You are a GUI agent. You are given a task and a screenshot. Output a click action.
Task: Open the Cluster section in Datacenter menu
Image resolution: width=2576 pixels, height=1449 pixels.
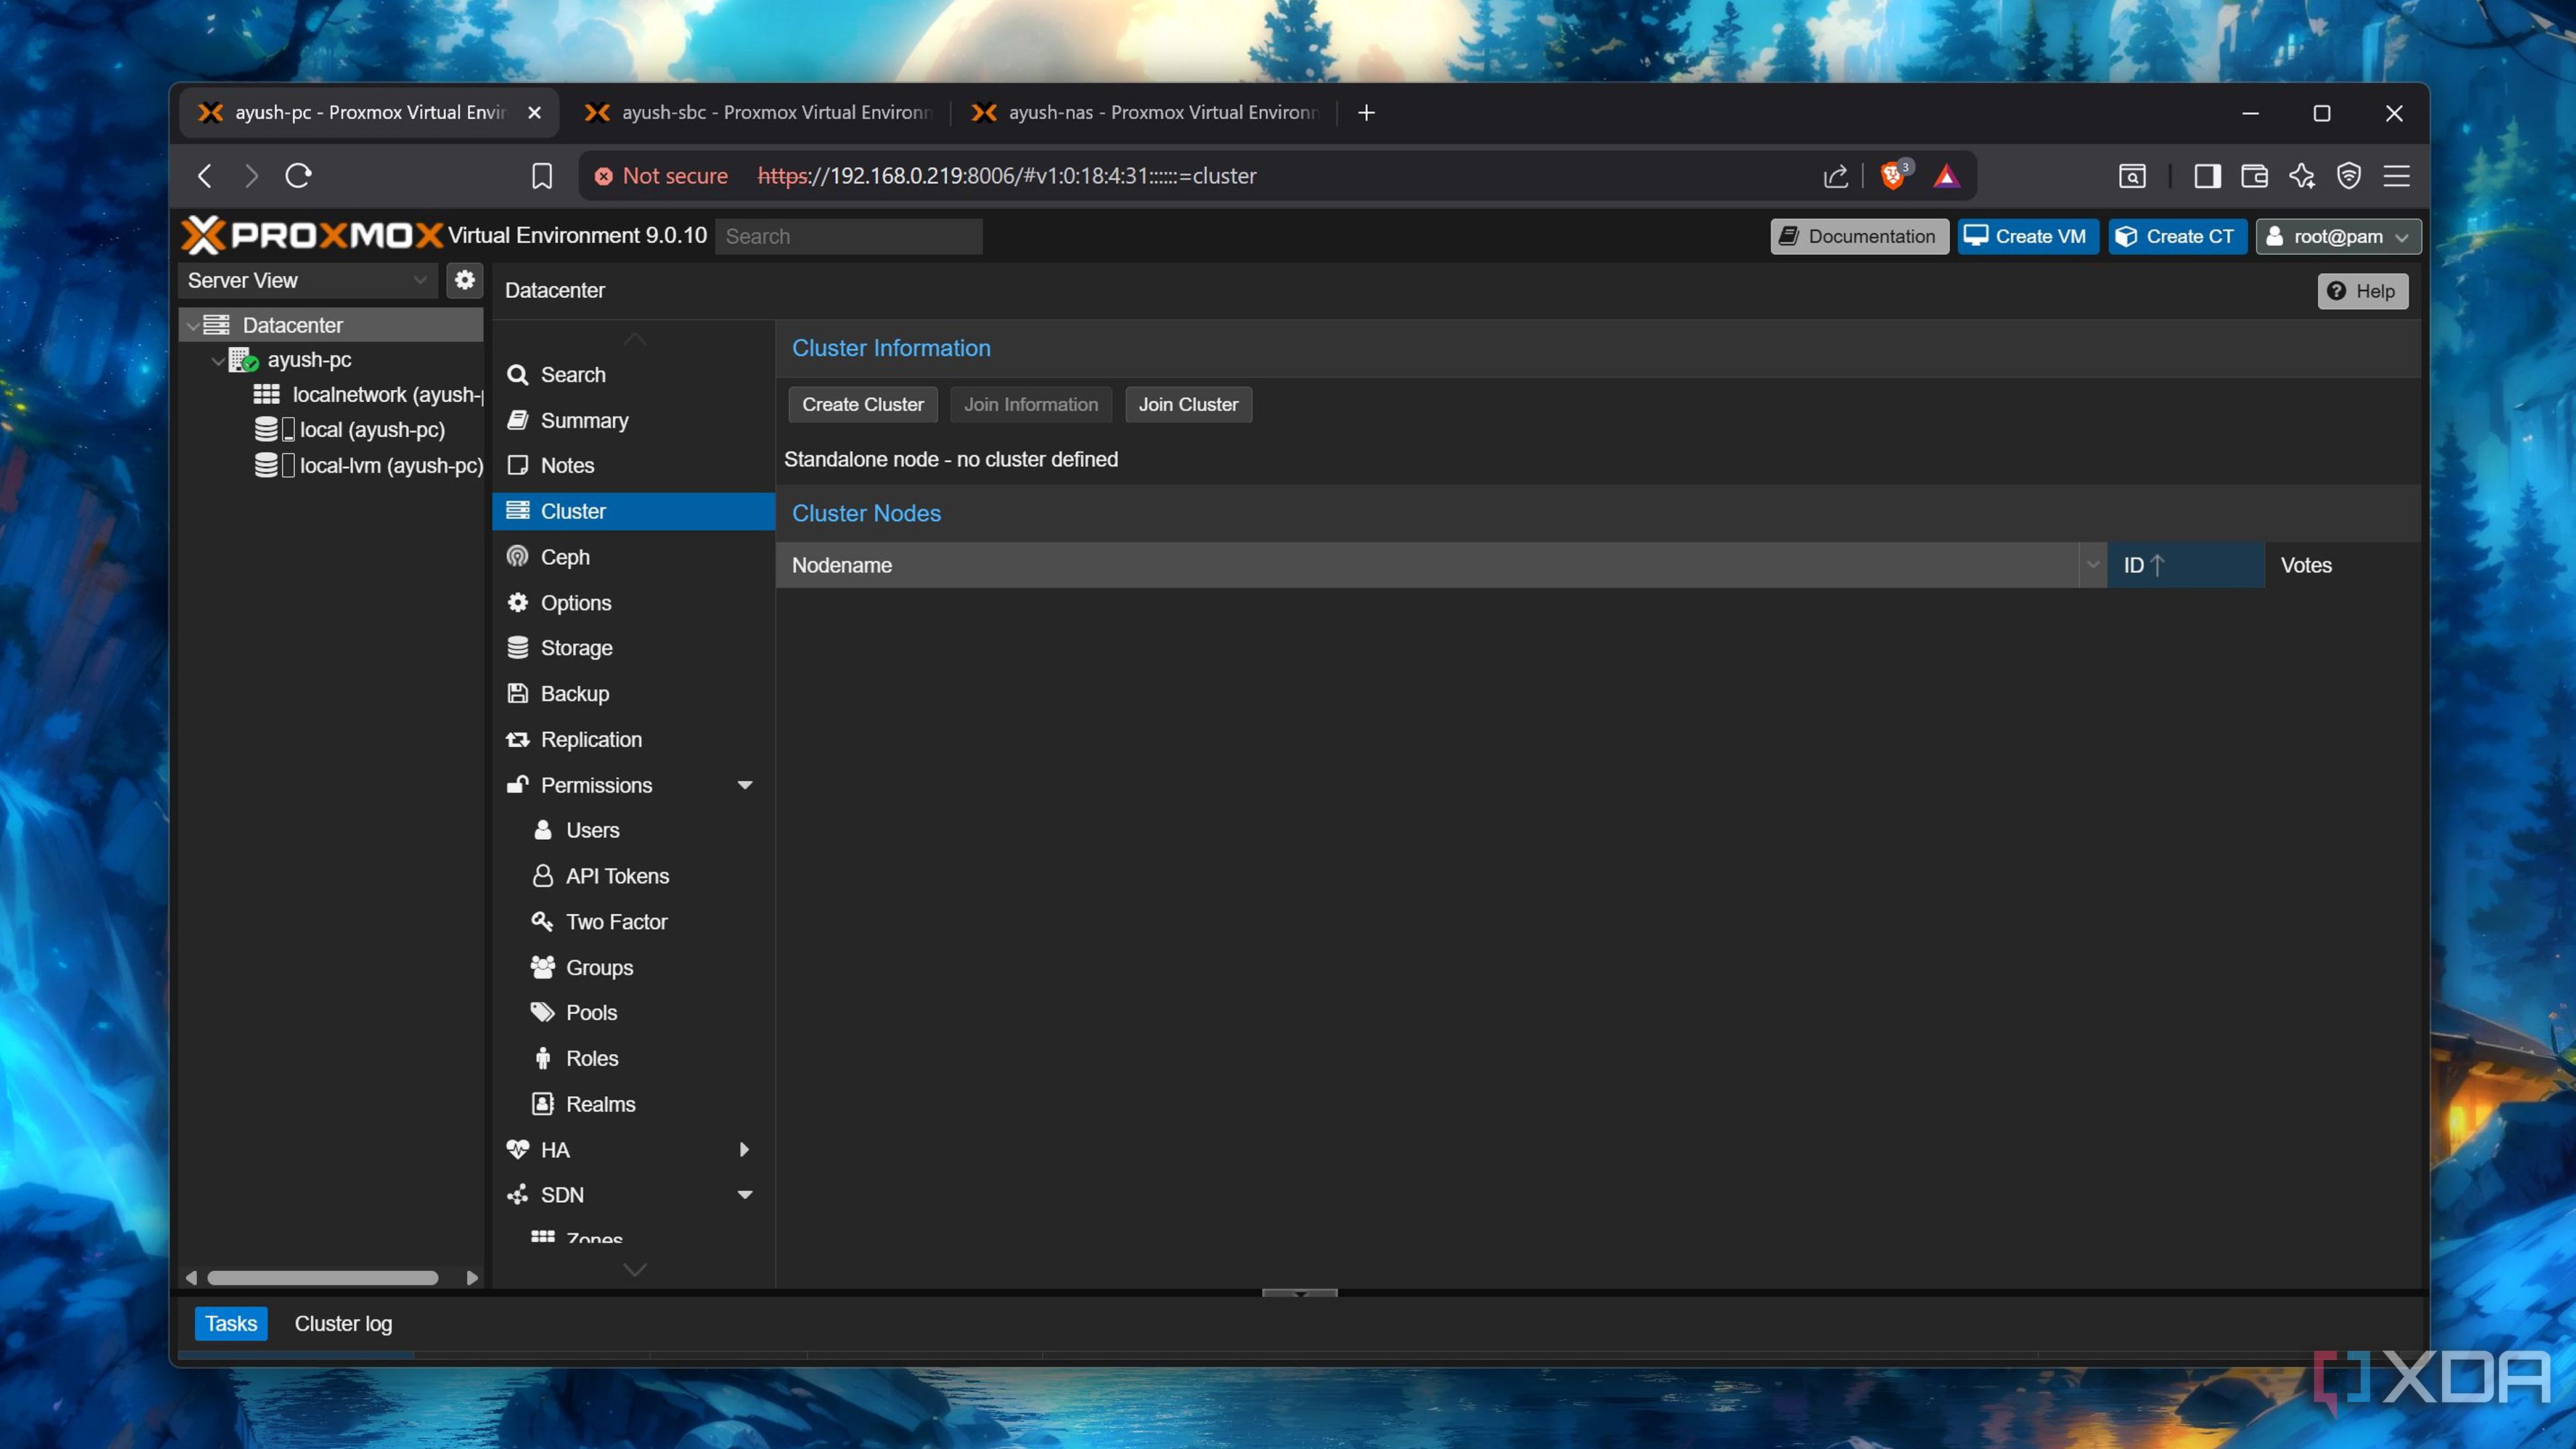point(633,511)
